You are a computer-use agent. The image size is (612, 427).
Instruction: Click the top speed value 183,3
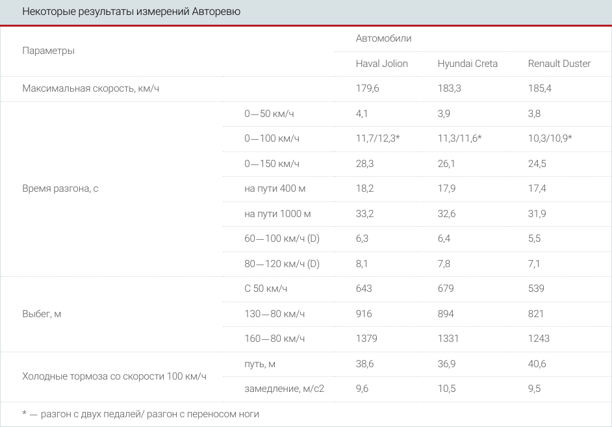[x=449, y=88]
